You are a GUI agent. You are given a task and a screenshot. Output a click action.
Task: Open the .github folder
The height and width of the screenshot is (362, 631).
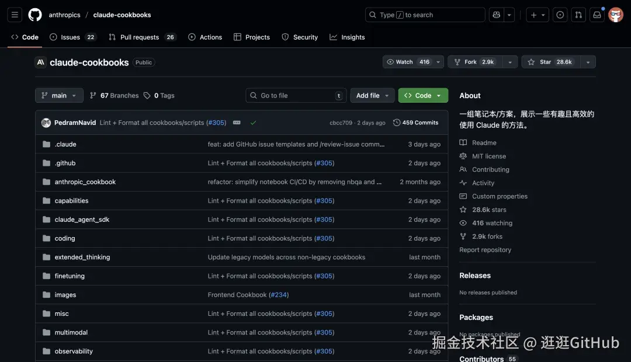tap(65, 163)
